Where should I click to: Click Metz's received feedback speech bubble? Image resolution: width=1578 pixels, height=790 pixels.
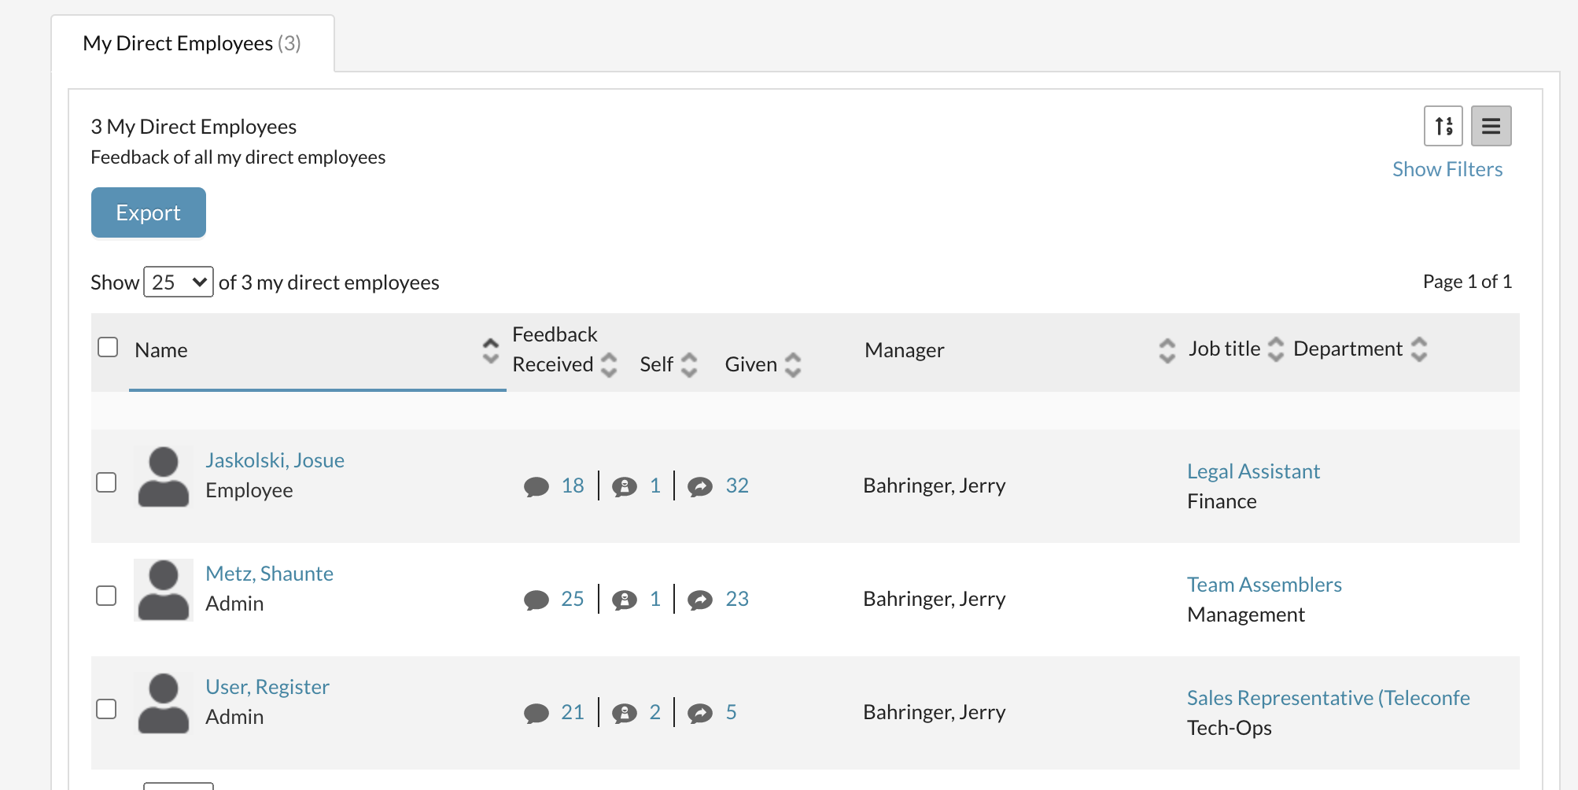click(536, 600)
